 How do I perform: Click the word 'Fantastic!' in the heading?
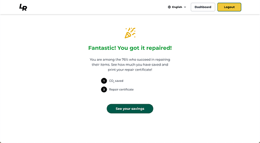pyautogui.click(x=102, y=48)
